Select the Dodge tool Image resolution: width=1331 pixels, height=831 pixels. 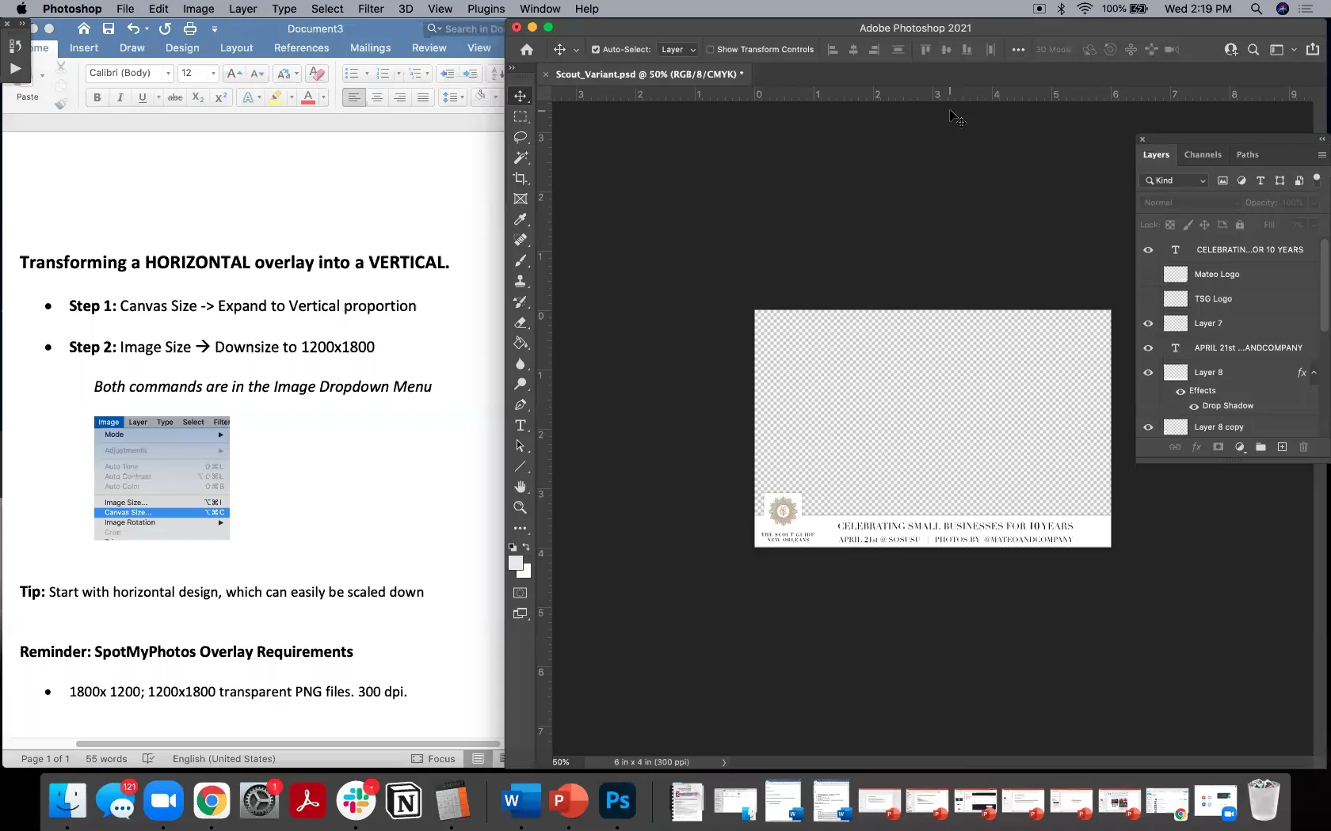(521, 384)
